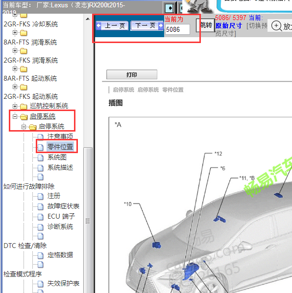Screen dimensions: 292x293
Task: Click the document icon next to 零件位置
Action: pos(41,147)
